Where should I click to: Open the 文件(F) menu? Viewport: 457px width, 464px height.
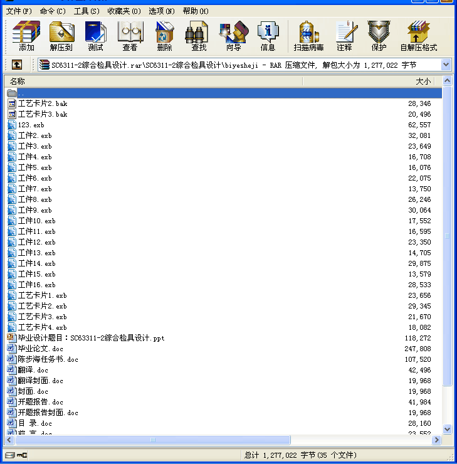click(19, 11)
